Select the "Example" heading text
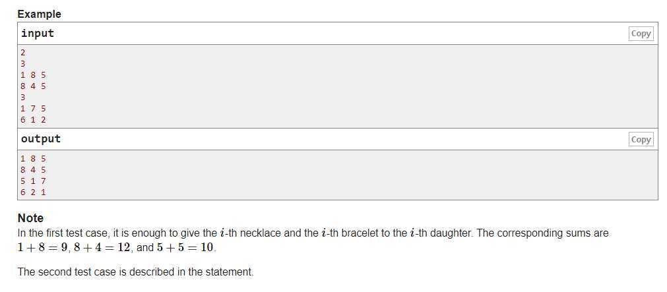667x292 pixels. click(x=39, y=14)
